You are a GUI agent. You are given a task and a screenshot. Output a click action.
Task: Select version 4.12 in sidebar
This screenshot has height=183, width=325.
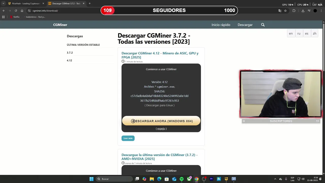69,60
